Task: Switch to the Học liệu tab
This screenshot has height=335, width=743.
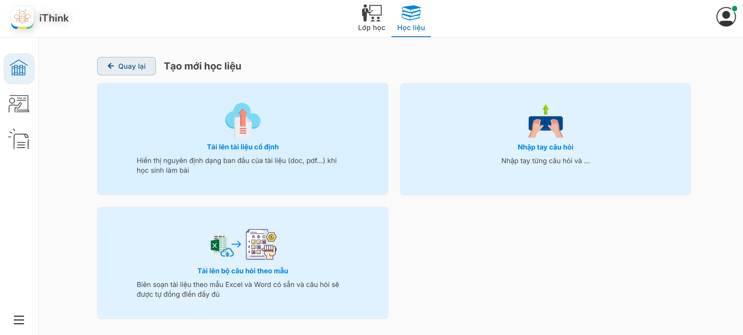Action: click(x=411, y=18)
